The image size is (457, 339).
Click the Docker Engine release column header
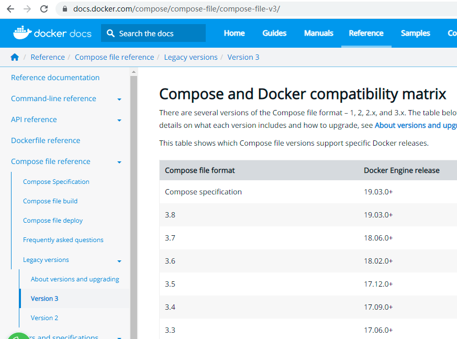pyautogui.click(x=402, y=170)
